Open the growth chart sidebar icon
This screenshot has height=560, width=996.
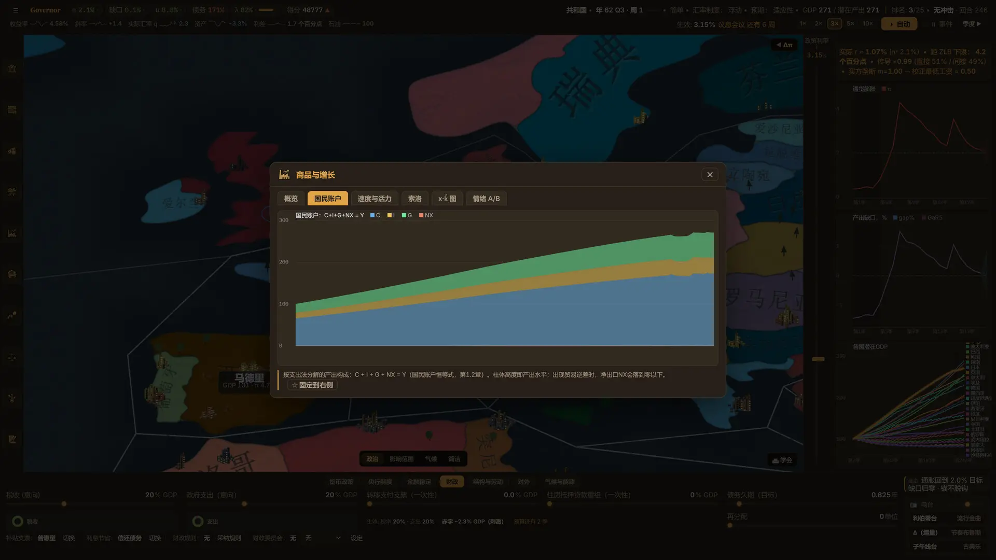point(12,233)
